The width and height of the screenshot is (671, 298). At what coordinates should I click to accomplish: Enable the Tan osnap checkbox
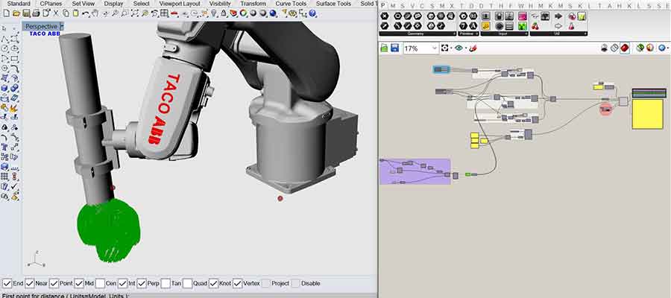pyautogui.click(x=166, y=283)
